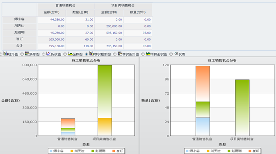This screenshot has width=276, height=154.
Task: Click the 面积图 area chart icon
Action: 71,54
